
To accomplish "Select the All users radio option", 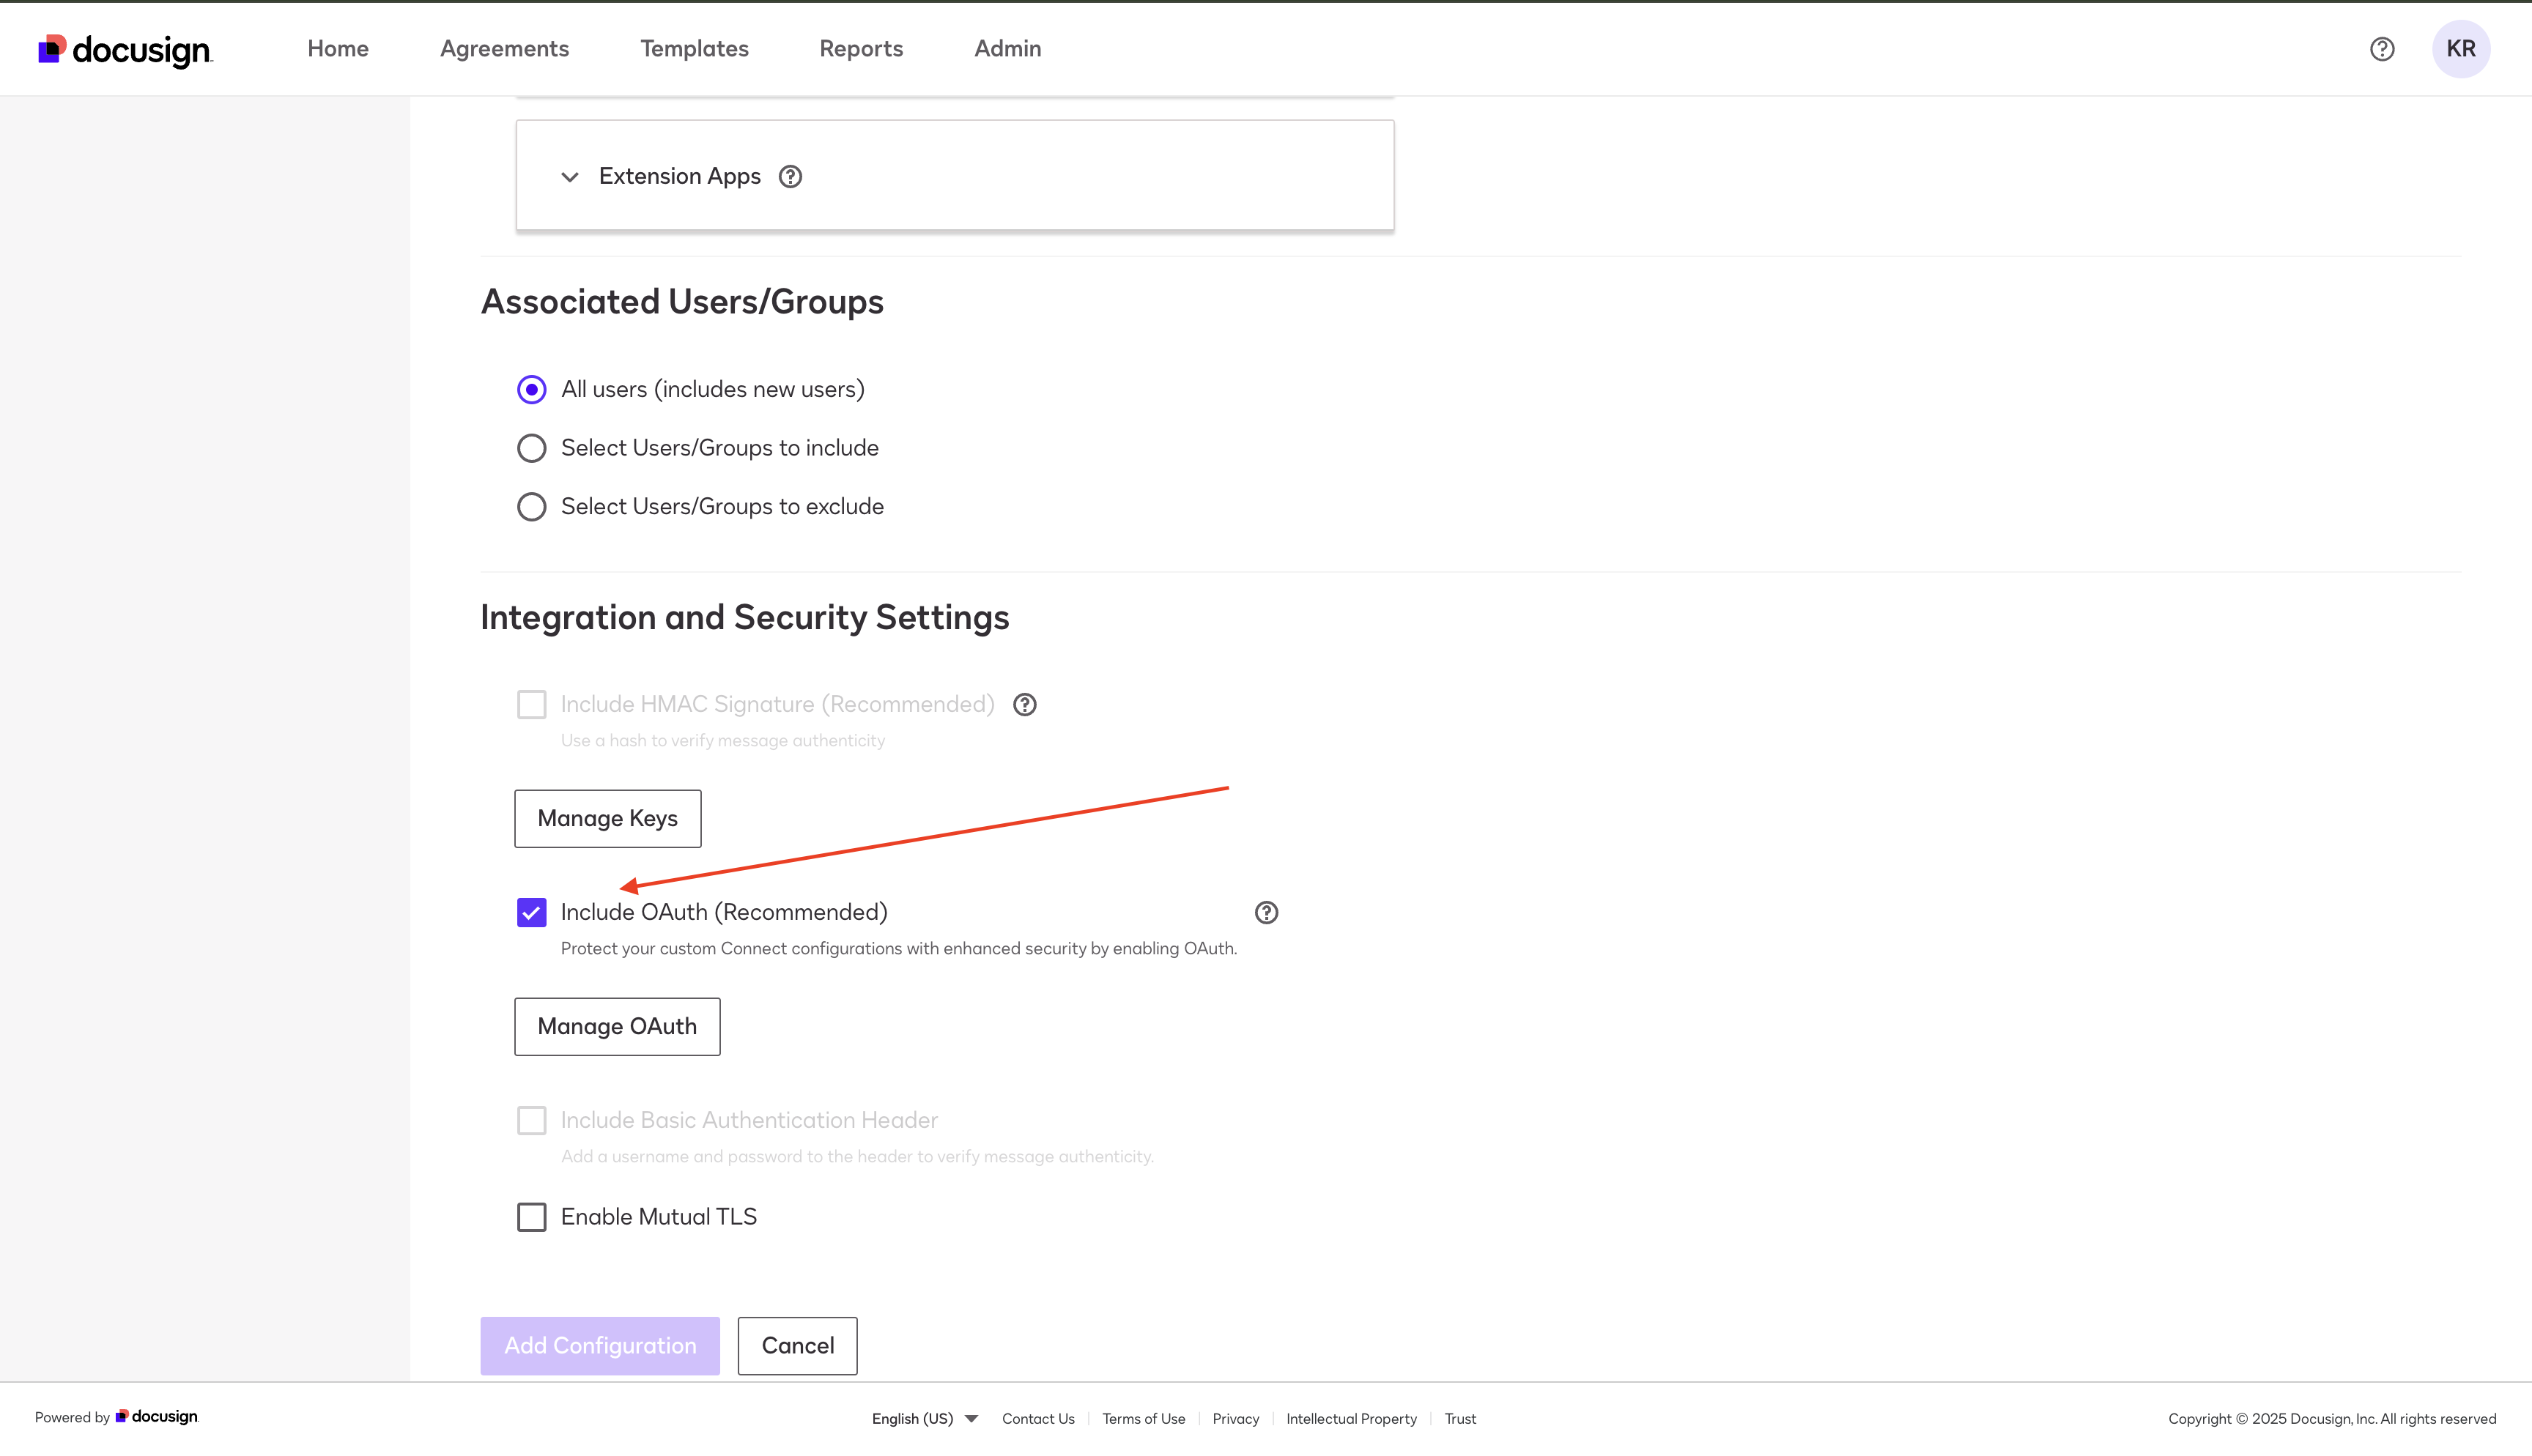I will coord(532,390).
